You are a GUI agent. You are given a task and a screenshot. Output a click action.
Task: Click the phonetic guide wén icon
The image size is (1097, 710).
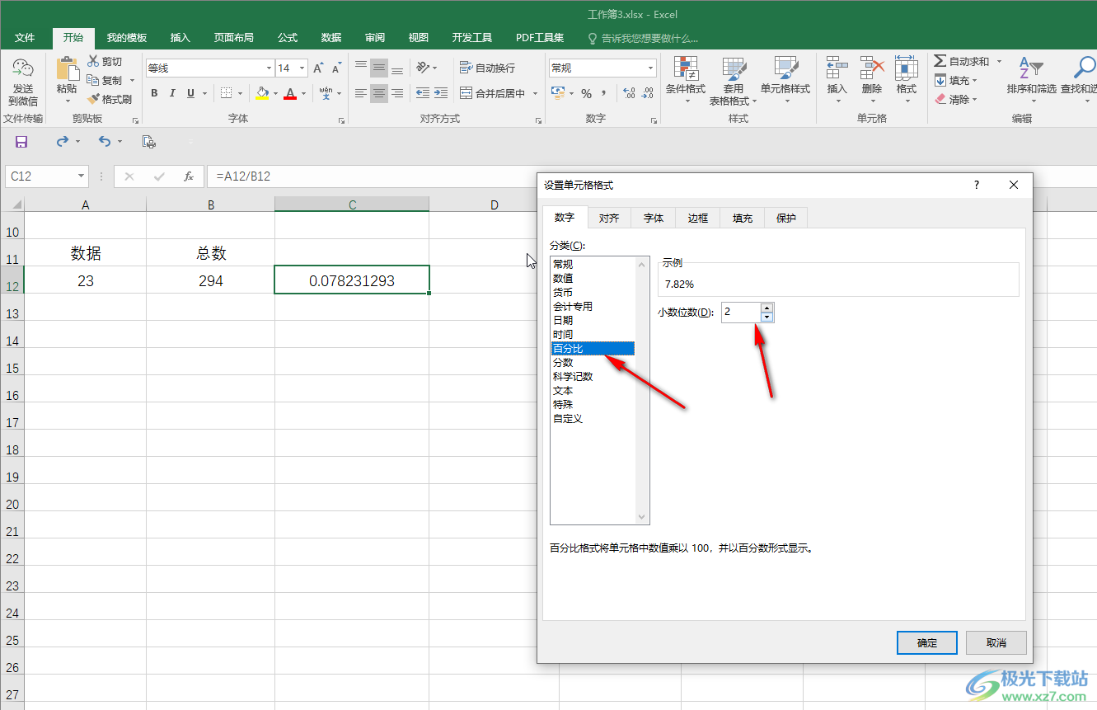pos(326,93)
